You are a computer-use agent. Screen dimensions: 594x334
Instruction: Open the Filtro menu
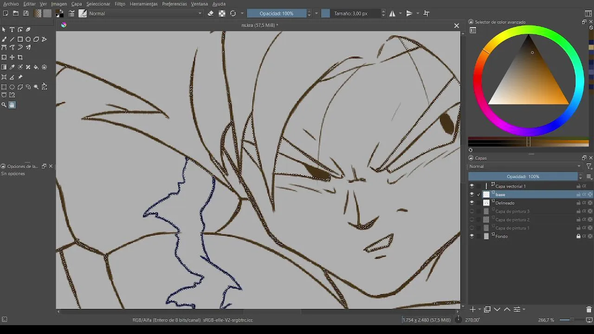click(x=120, y=4)
